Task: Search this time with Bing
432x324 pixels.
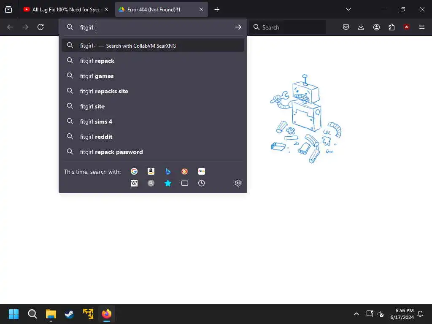Action: click(168, 171)
